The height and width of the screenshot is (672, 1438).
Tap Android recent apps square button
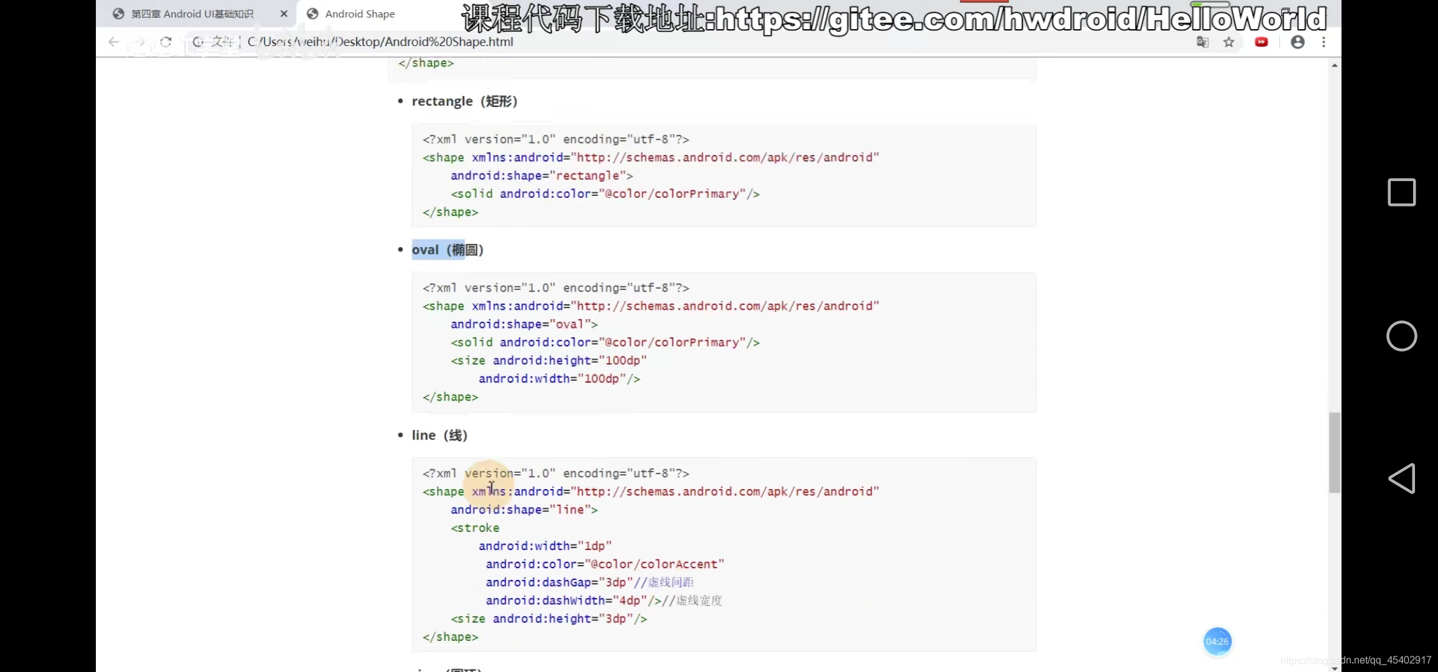pyautogui.click(x=1401, y=192)
